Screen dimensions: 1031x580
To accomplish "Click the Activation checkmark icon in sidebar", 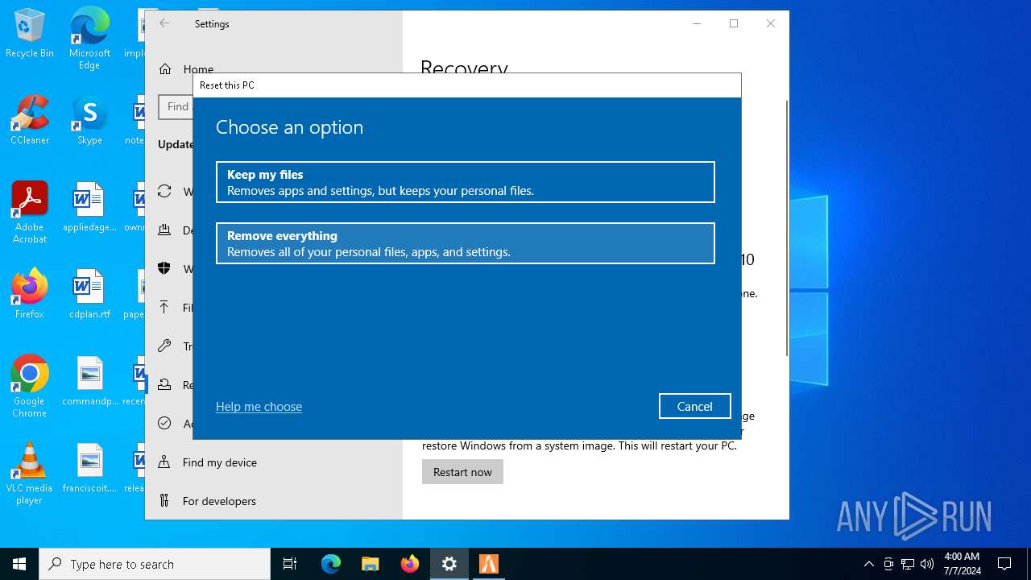I will coord(164,423).
